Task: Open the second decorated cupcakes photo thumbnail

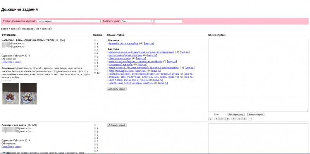Action: (x=28, y=94)
